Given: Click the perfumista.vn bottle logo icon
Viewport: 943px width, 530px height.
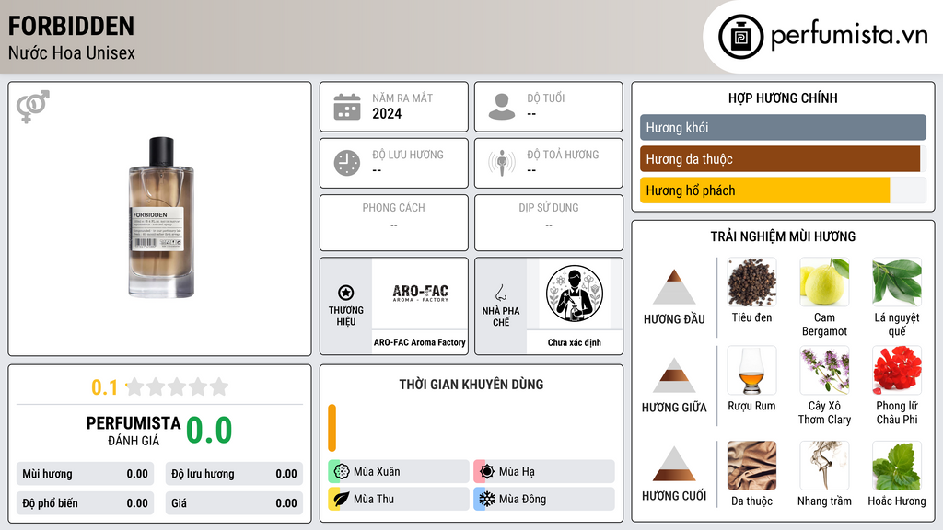Looking at the screenshot, I should (x=740, y=37).
